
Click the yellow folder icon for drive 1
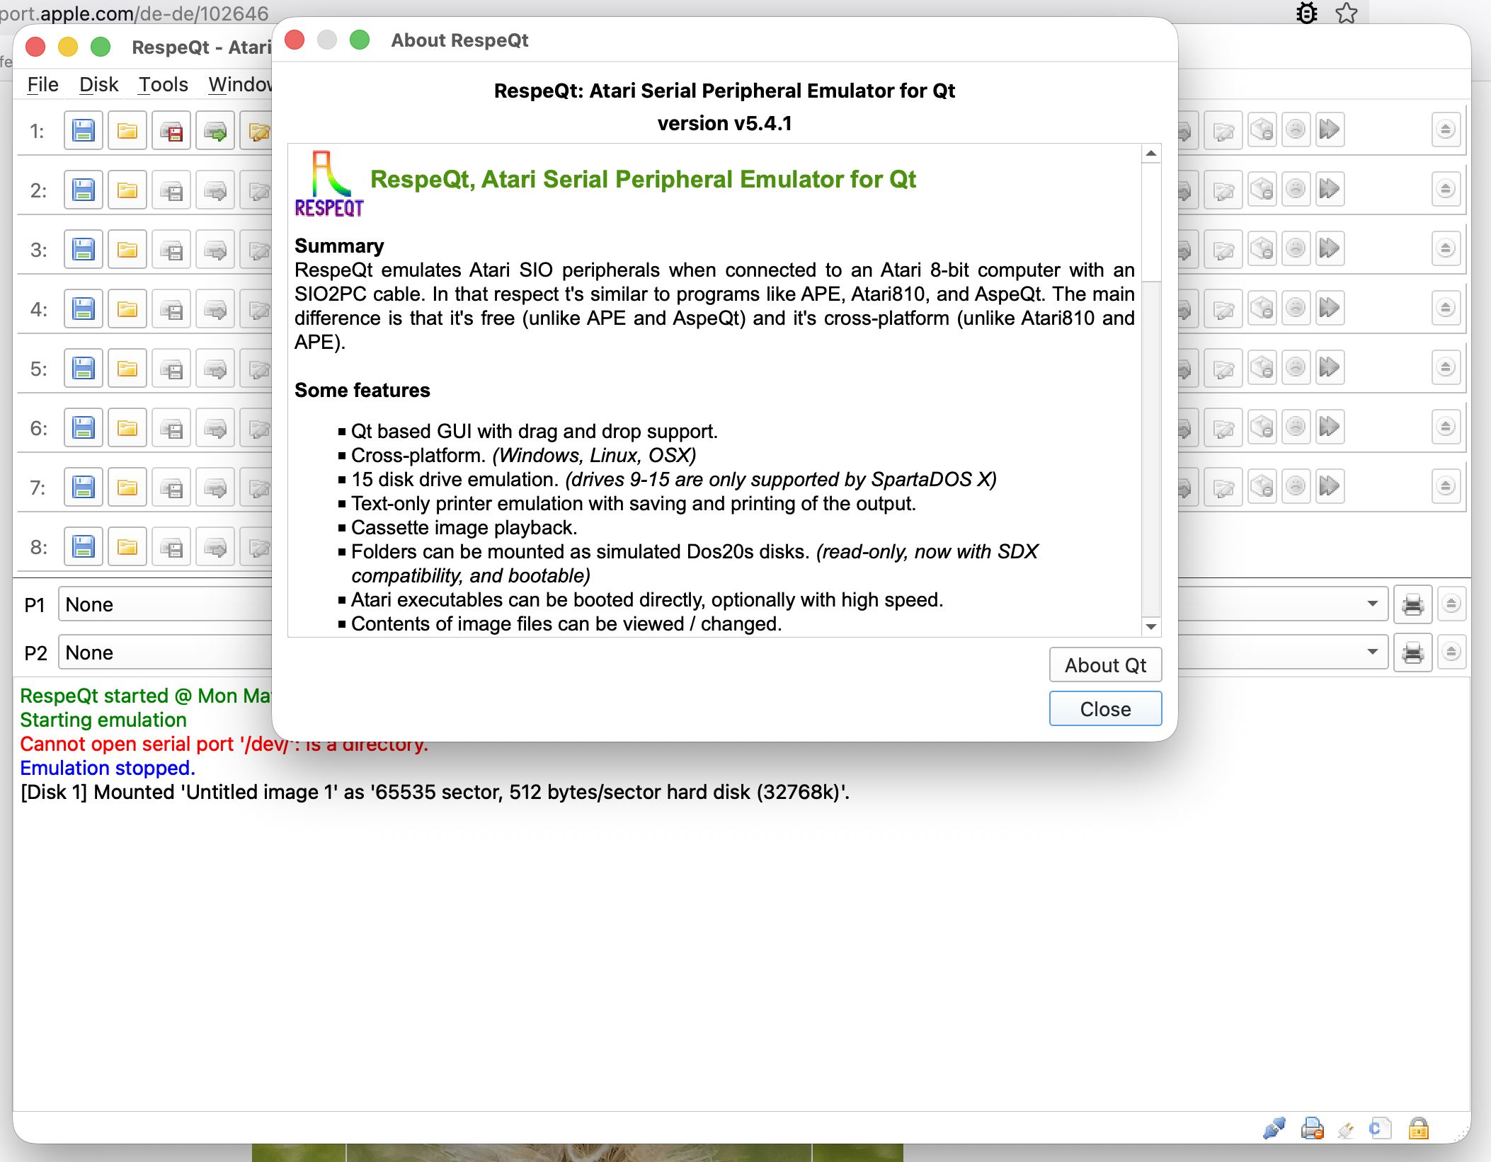click(x=127, y=131)
